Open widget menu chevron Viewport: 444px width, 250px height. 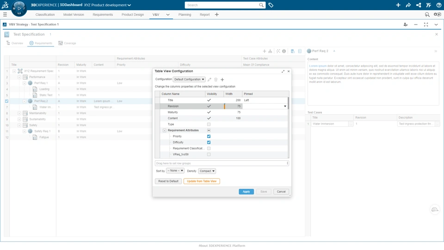point(436,25)
